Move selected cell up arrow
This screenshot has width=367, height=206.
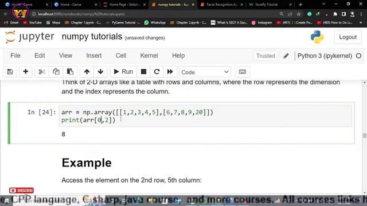(87, 72)
